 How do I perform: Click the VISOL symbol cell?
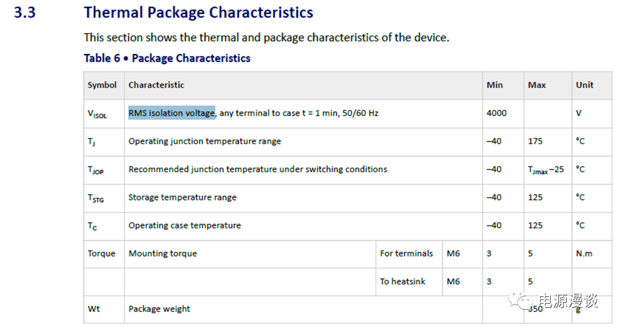(97, 114)
